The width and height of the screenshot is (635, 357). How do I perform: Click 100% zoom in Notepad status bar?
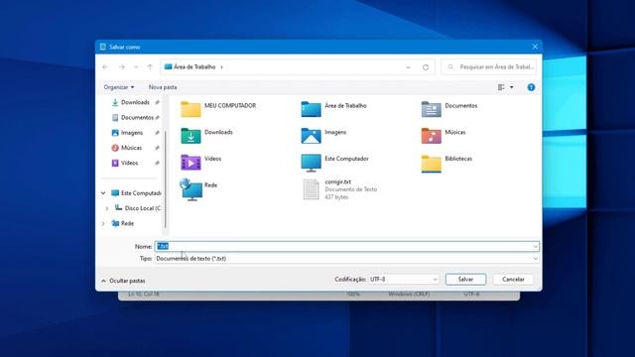[353, 294]
